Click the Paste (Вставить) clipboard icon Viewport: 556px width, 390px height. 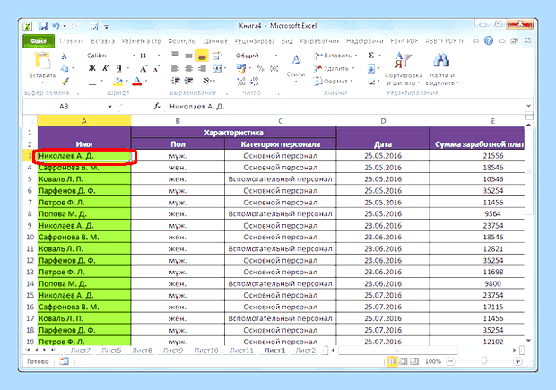[42, 61]
